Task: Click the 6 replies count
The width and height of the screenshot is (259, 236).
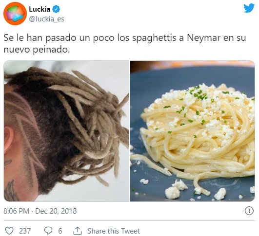Action: point(60,231)
